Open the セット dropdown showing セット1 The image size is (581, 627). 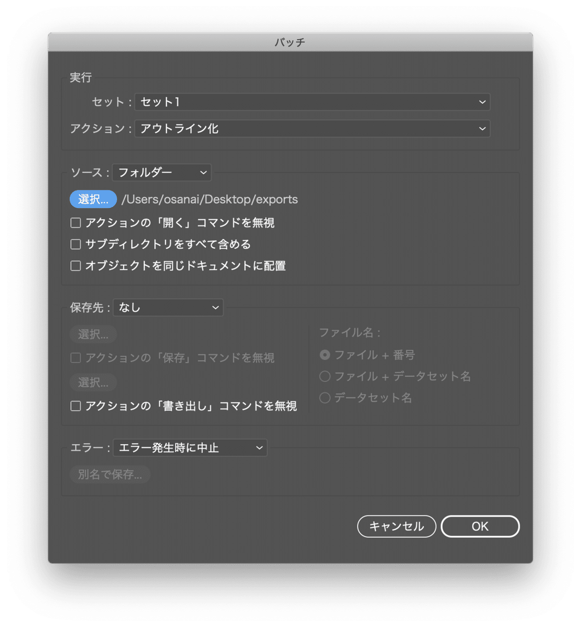(312, 102)
